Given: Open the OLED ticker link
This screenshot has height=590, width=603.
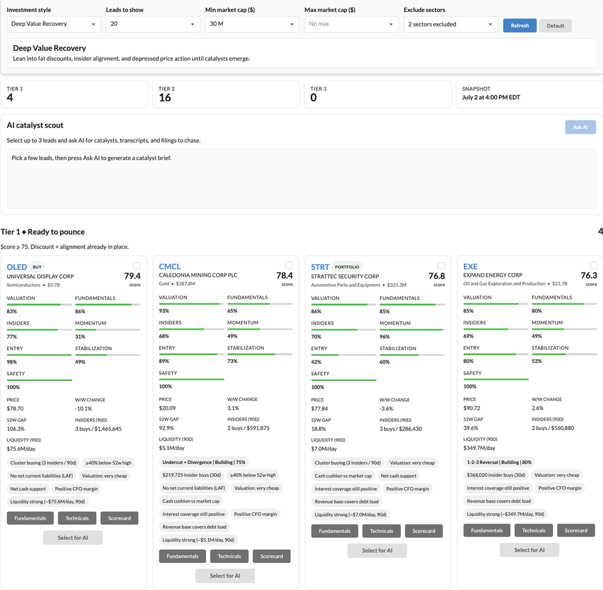Looking at the screenshot, I should pos(17,267).
